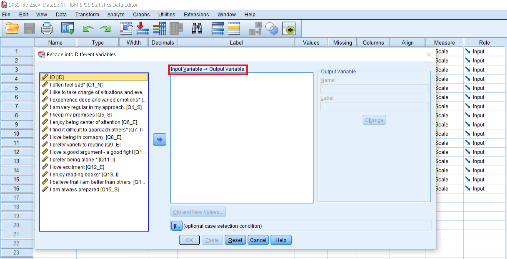Click the Reset button
The height and width of the screenshot is (259, 507).
pos(235,240)
